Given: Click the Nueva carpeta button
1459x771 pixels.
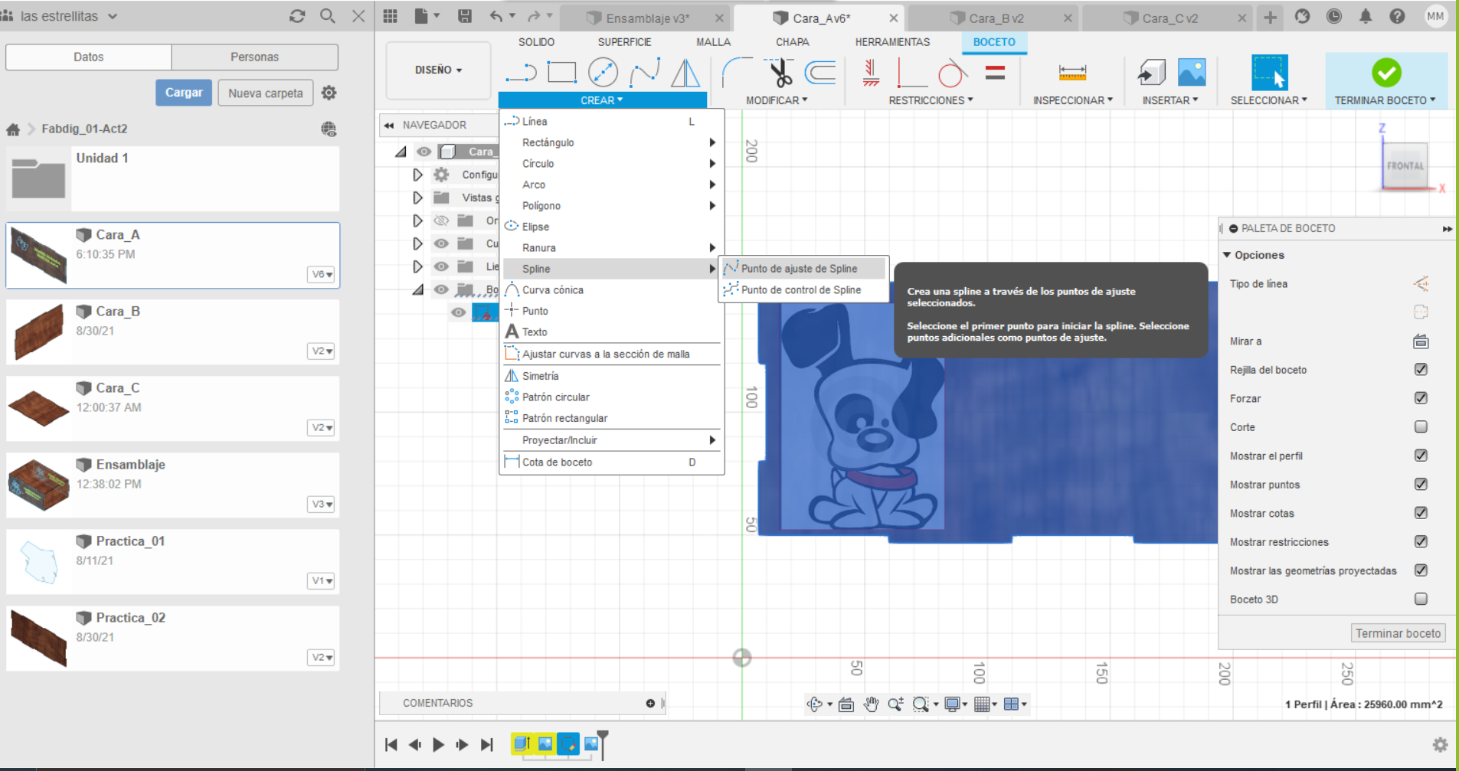Looking at the screenshot, I should [x=265, y=93].
